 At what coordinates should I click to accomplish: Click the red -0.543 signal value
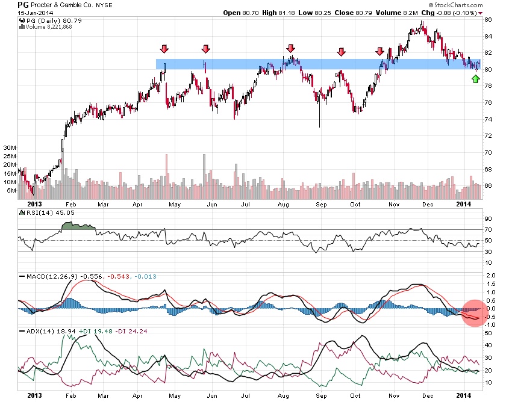click(x=118, y=277)
